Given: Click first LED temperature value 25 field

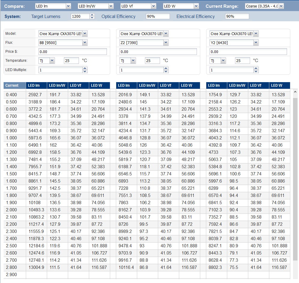Looking at the screenshot, I should pos(71,61).
